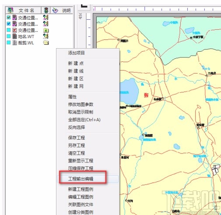Image resolution: width=221 pixels, height=215 pixels.
Task: Click the 文件名 column header text
Action: 26,11
